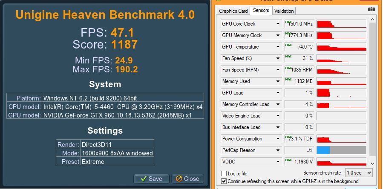Image resolution: width=383 pixels, height=189 pixels.
Task: Open the Power Consumption sensor dropdown
Action: point(278,139)
